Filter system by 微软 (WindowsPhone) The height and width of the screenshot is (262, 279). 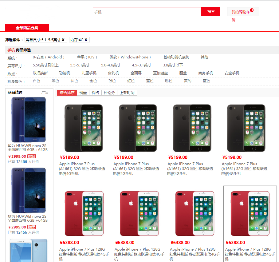coord(130,57)
